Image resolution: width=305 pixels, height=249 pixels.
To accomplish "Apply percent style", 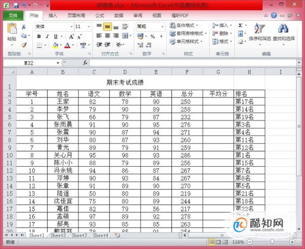I will (152, 36).
